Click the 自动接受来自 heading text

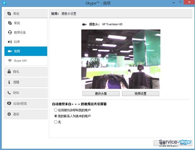pos(79,104)
